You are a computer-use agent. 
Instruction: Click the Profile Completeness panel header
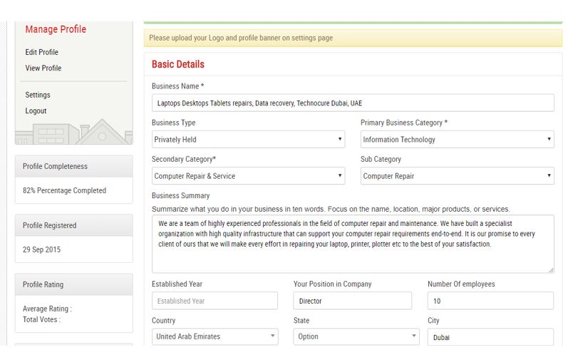point(73,166)
